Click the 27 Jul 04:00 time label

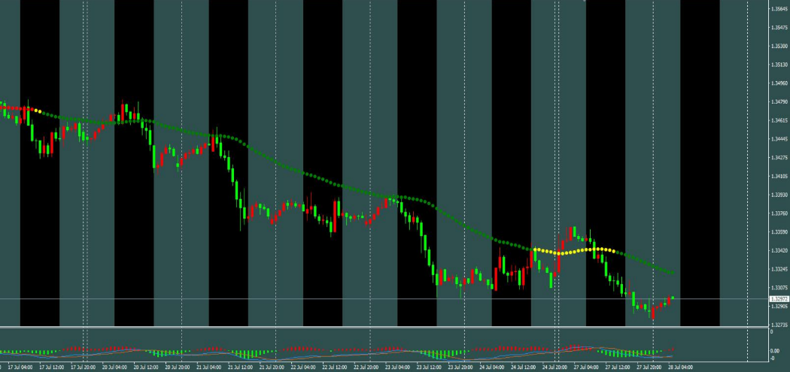point(586,367)
